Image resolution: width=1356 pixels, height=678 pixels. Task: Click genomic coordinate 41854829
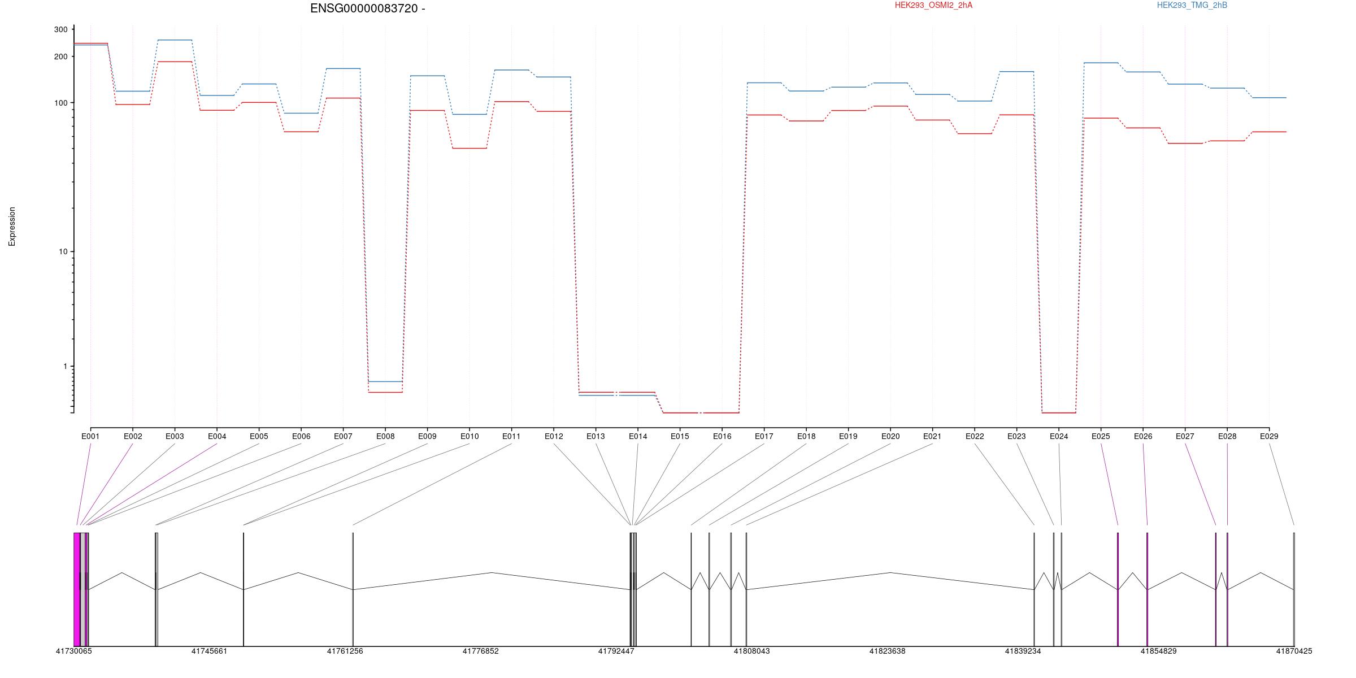point(1158,651)
